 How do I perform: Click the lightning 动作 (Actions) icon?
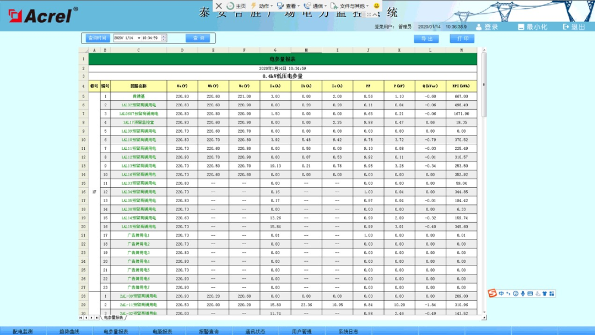click(253, 6)
